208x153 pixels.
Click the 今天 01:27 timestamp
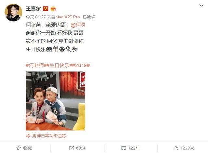36,17
